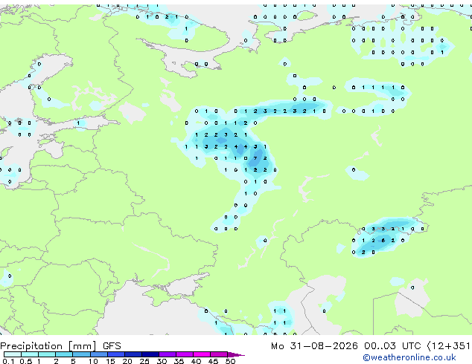Click the legend label "0.5"
The image size is (472, 364).
click(26, 361)
